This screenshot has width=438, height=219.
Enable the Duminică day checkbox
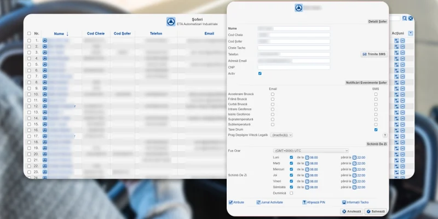point(291,193)
